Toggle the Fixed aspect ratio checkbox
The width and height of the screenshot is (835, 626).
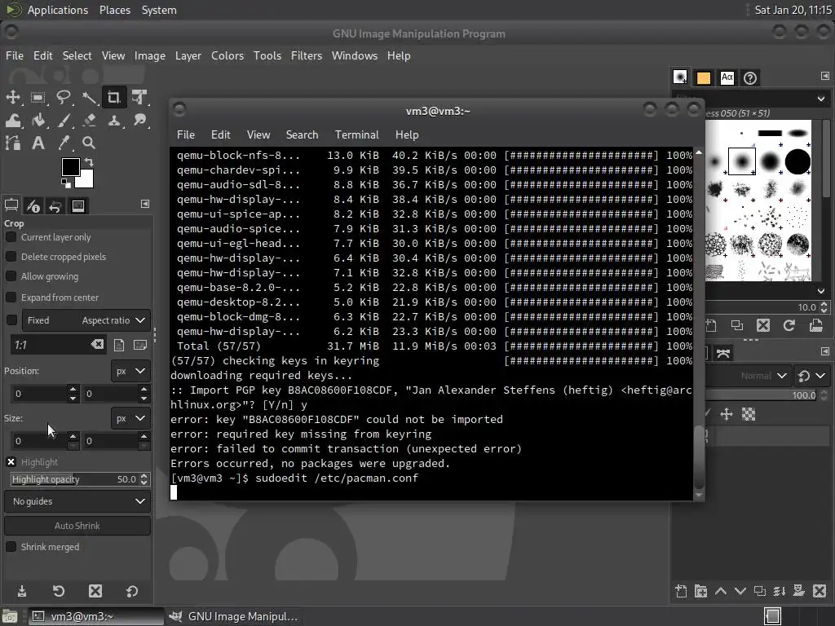[x=11, y=320]
